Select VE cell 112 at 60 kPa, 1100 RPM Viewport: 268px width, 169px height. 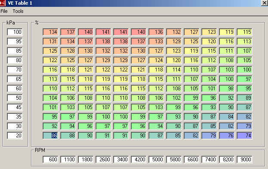[68, 89]
